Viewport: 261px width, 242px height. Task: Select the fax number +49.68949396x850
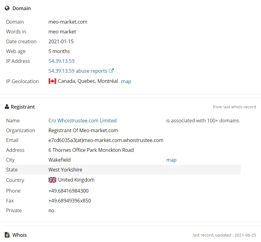point(70,201)
